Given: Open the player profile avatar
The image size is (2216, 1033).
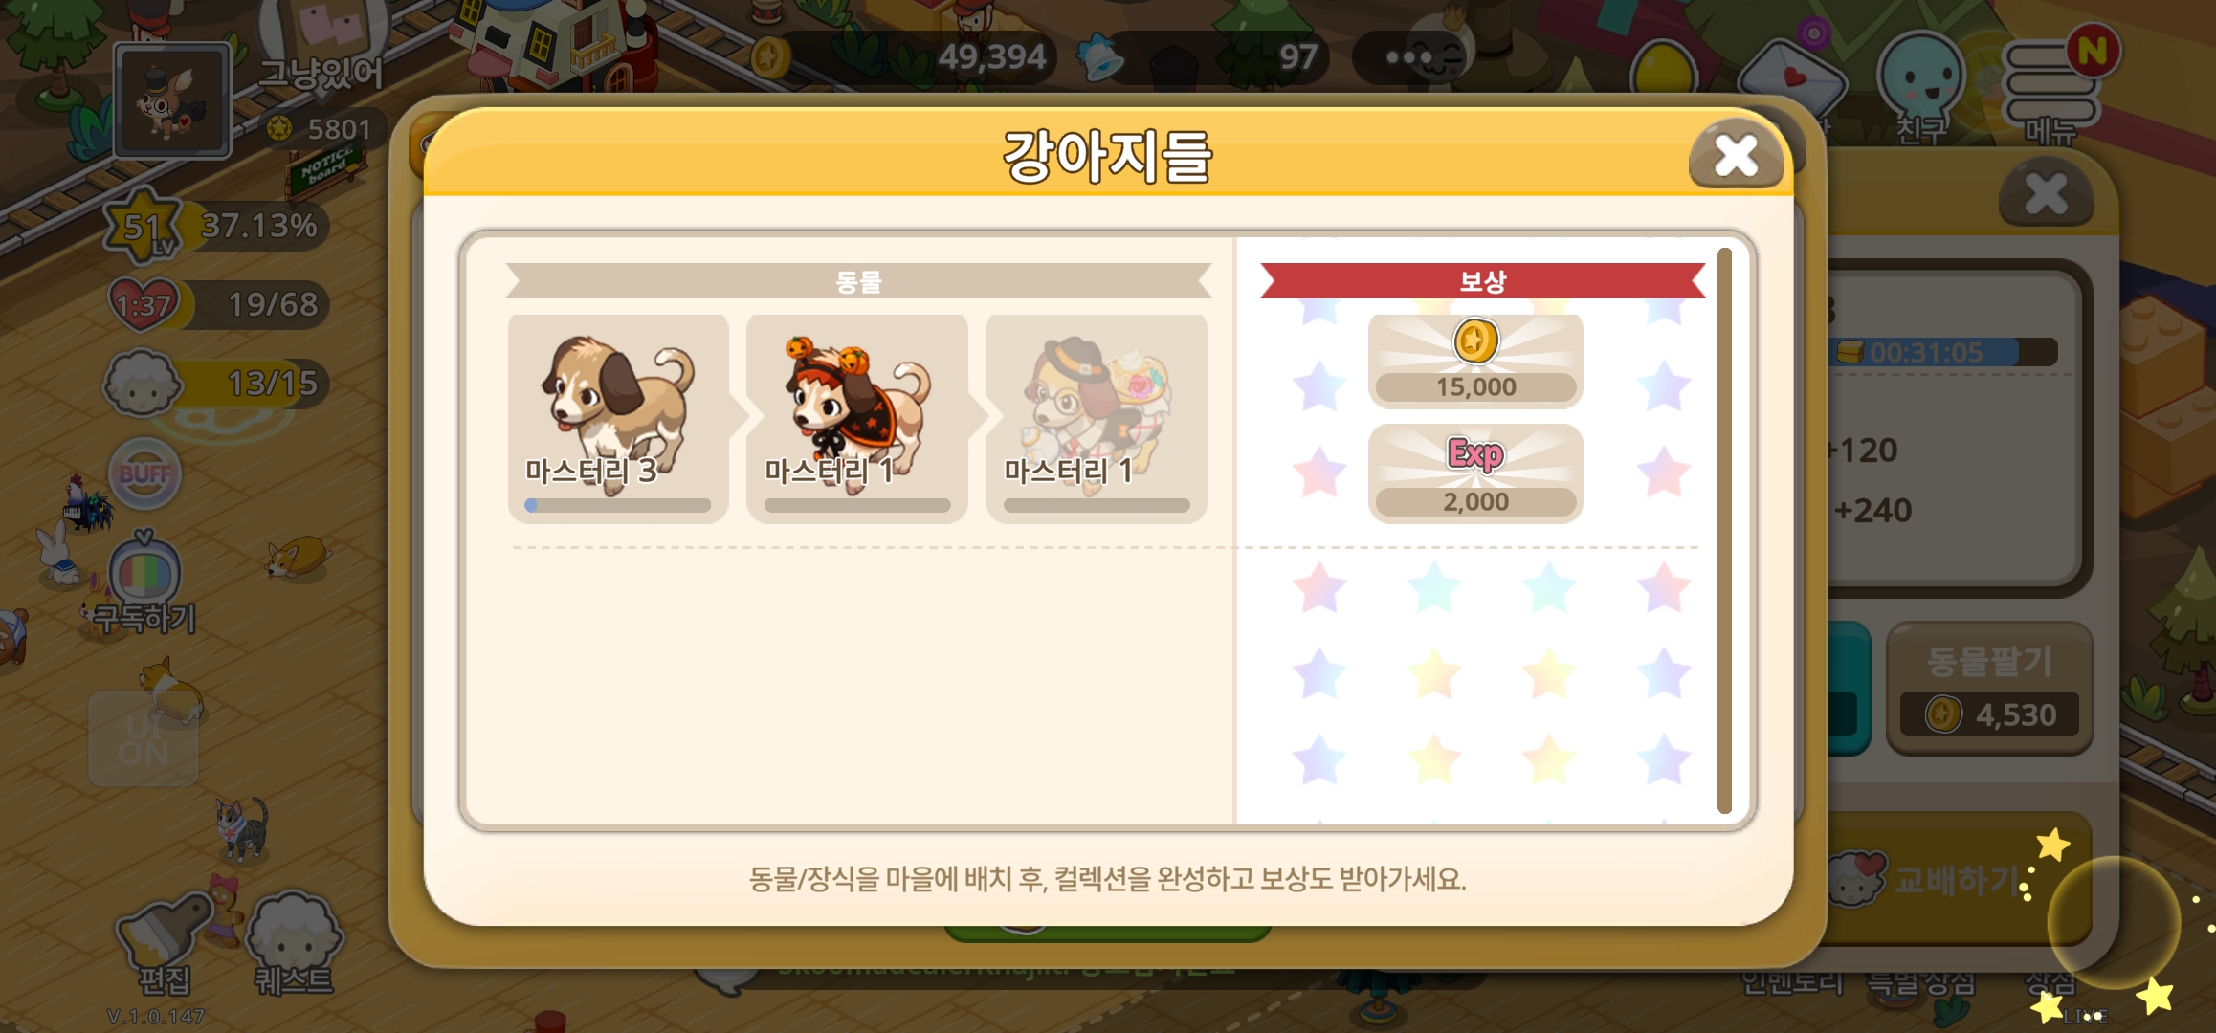Looking at the screenshot, I should click(x=172, y=99).
